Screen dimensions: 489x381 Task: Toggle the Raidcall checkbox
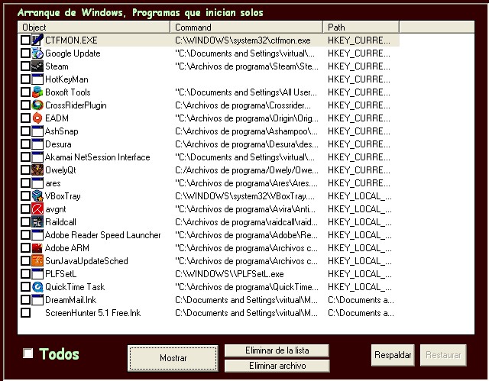pos(25,222)
